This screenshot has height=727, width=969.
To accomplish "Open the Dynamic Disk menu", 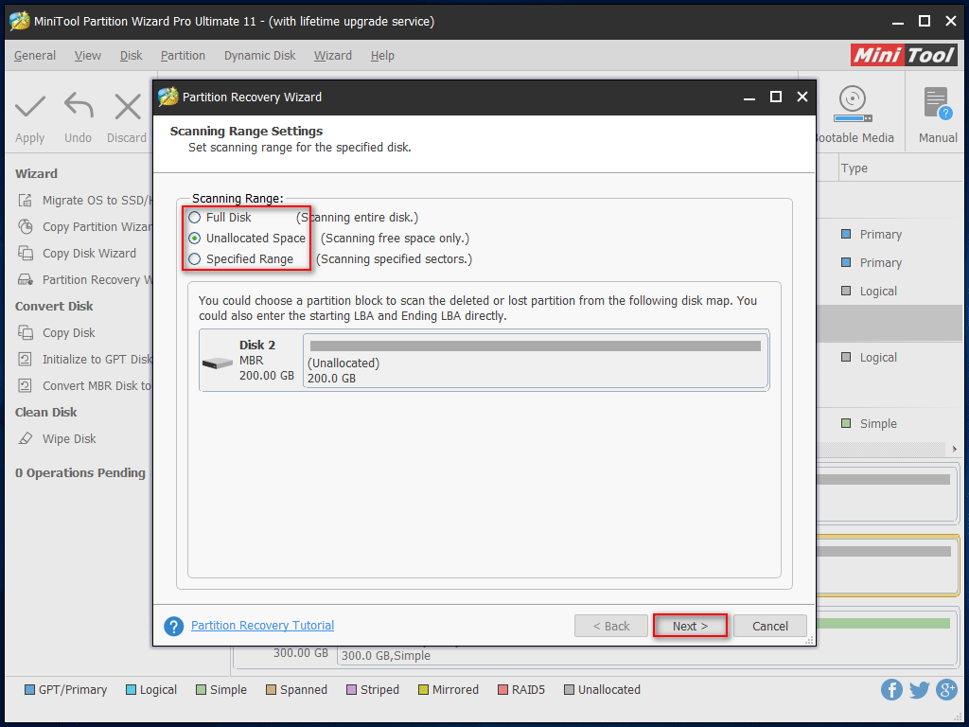I will (x=259, y=56).
